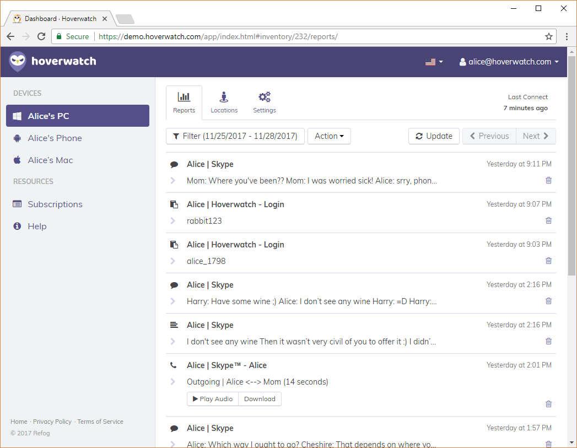577x448 pixels.
Task: Expand the rabbit123 entry
Action: 173,220
